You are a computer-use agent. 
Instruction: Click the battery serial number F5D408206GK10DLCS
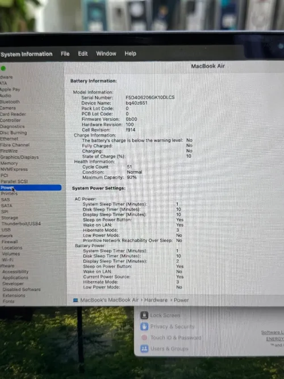tap(150, 97)
